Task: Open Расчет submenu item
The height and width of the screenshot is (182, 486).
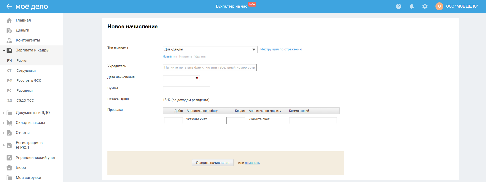Action: point(22,61)
